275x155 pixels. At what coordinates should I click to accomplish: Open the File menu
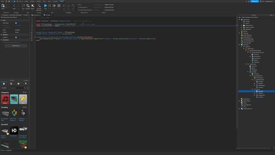(2, 1)
